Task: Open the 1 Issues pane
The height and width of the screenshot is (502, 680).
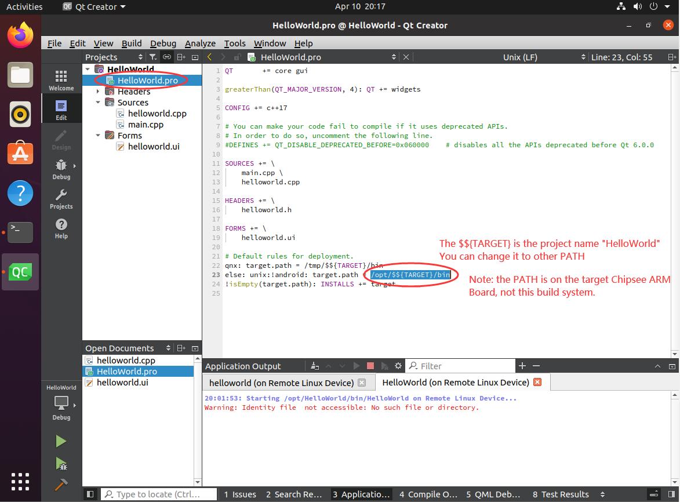Action: pos(240,494)
